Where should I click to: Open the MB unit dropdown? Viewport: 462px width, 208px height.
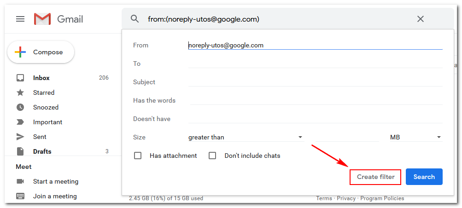[x=416, y=137]
